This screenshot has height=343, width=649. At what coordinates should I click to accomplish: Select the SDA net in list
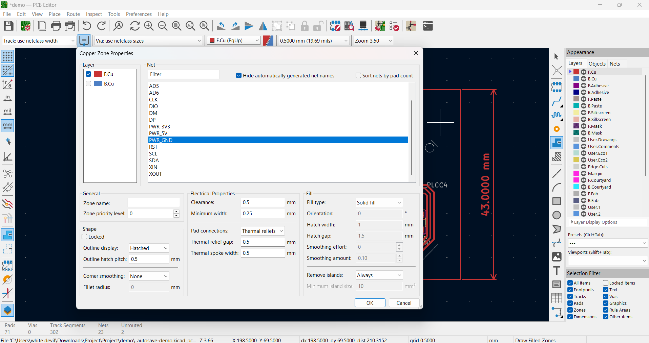pyautogui.click(x=278, y=160)
